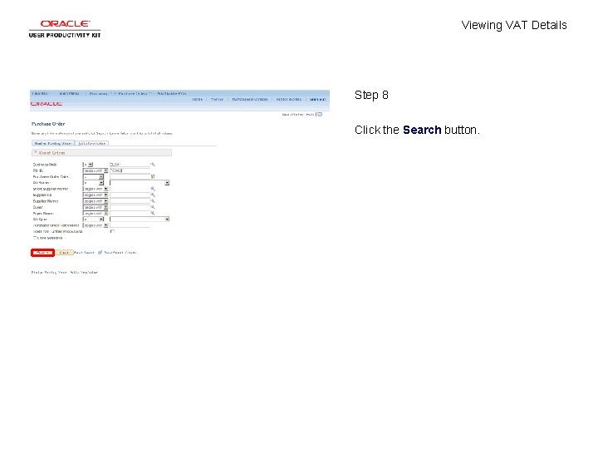Open Short Supplier Name operator dropdown

[x=96, y=189]
